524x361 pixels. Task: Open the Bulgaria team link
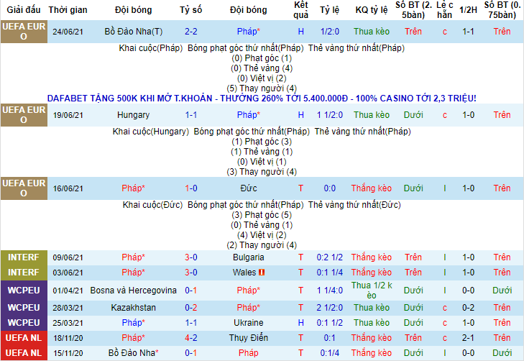(248, 257)
